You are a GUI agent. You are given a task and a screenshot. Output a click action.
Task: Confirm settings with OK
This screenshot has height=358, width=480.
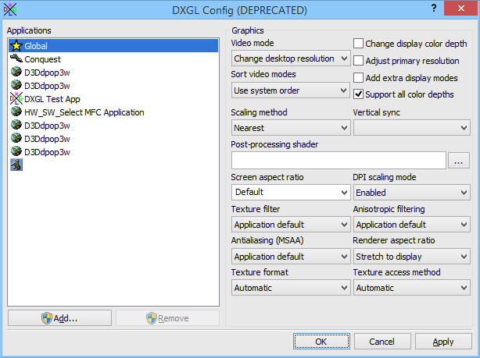click(x=321, y=341)
